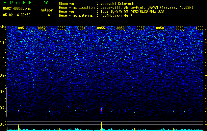Click the 0956 time marker
This screenshot has height=131, width=207.
(121, 28)
